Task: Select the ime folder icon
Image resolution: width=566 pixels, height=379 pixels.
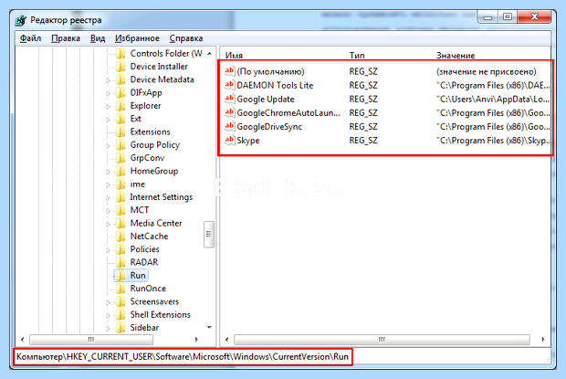Action: click(x=121, y=184)
